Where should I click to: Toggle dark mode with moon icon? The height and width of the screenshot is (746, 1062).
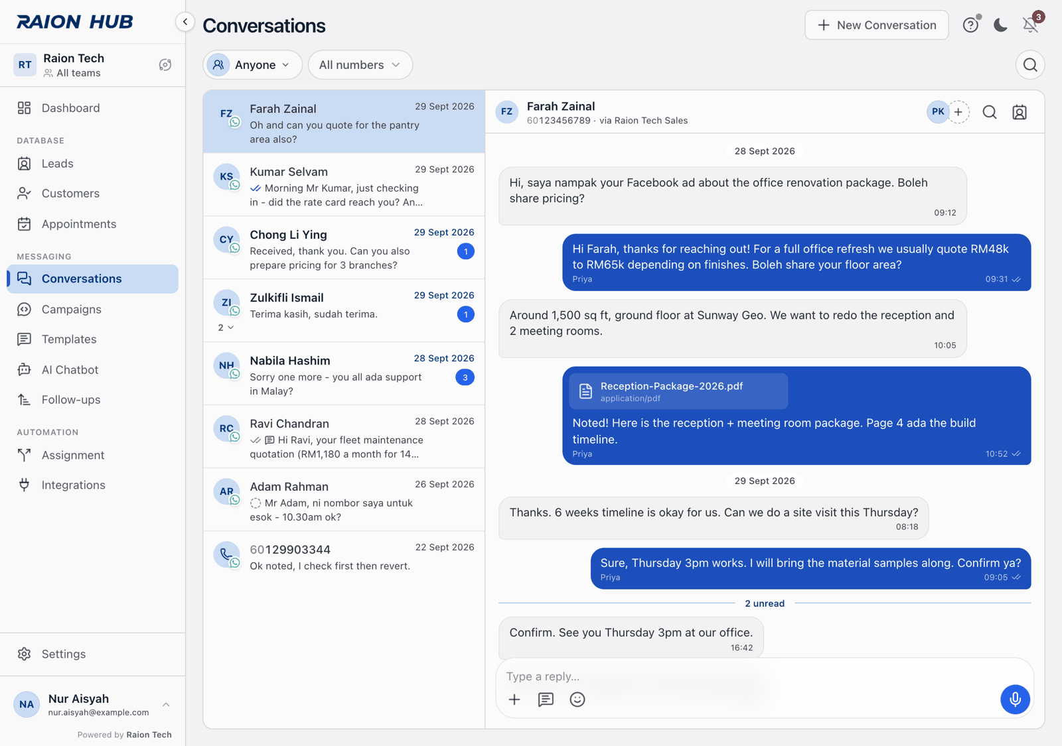click(x=1000, y=25)
